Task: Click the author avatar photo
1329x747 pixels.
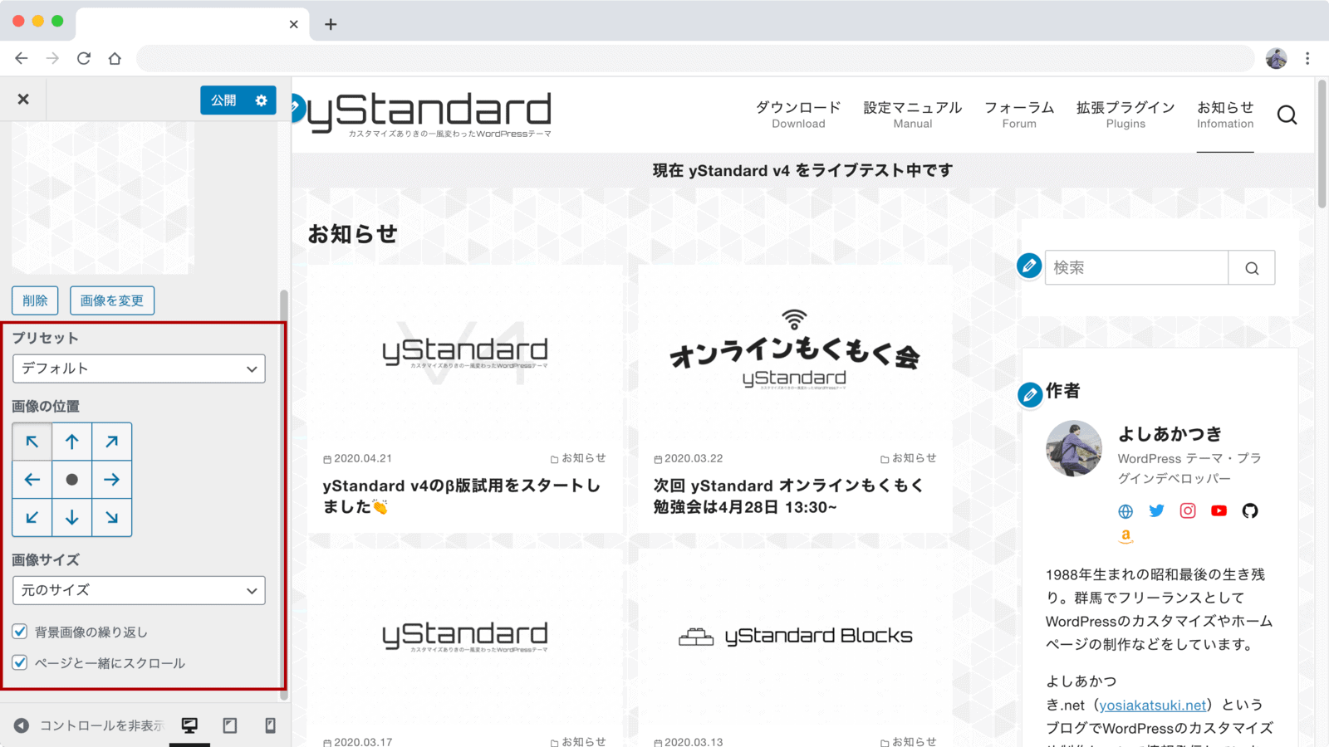Action: 1074,449
